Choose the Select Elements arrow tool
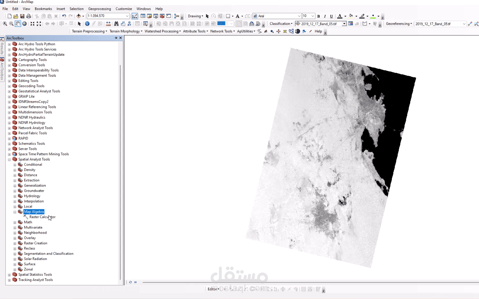Screen dimensions: 479x299 79,24
